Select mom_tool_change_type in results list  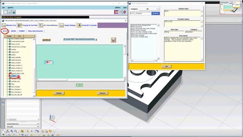(x=139, y=37)
